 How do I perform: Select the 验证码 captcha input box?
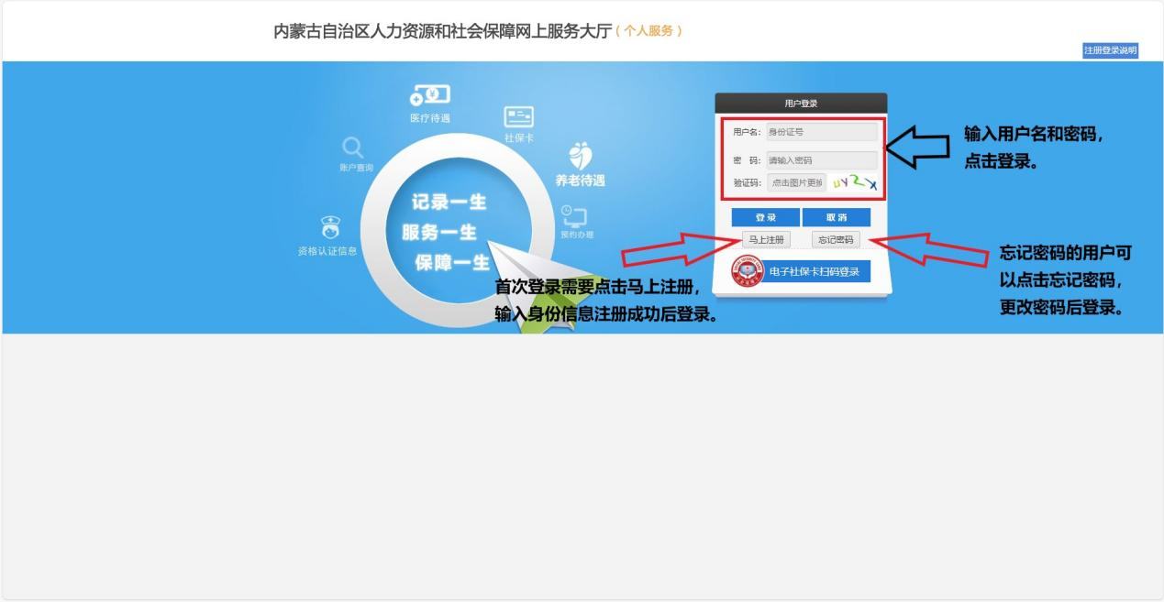[x=795, y=183]
